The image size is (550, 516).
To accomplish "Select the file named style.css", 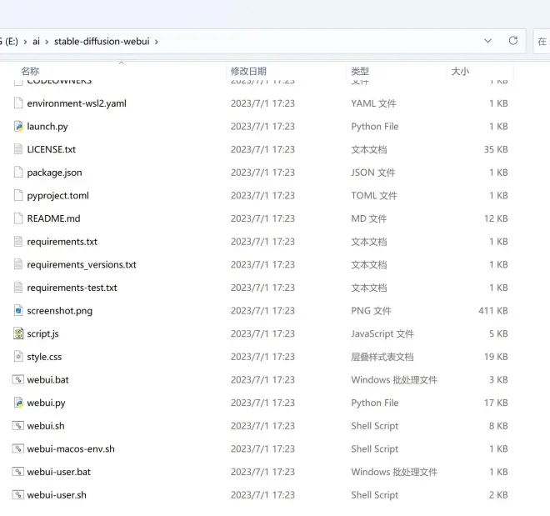I will (44, 357).
